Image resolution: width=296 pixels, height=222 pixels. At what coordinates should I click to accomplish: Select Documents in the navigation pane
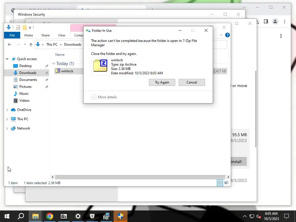click(x=28, y=80)
